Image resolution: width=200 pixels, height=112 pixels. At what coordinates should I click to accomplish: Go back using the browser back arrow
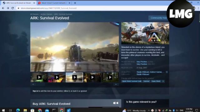pyautogui.click(x=3, y=8)
